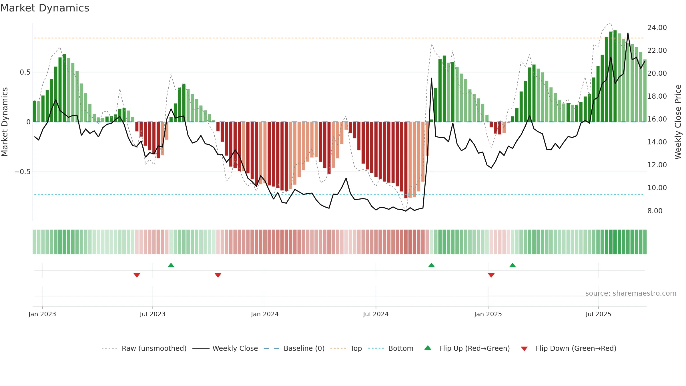This screenshot has height=386, width=686.
Task: Click the Top legend entry
Action: coord(346,348)
